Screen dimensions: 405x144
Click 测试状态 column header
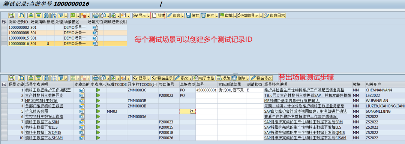[x=255, y=84]
